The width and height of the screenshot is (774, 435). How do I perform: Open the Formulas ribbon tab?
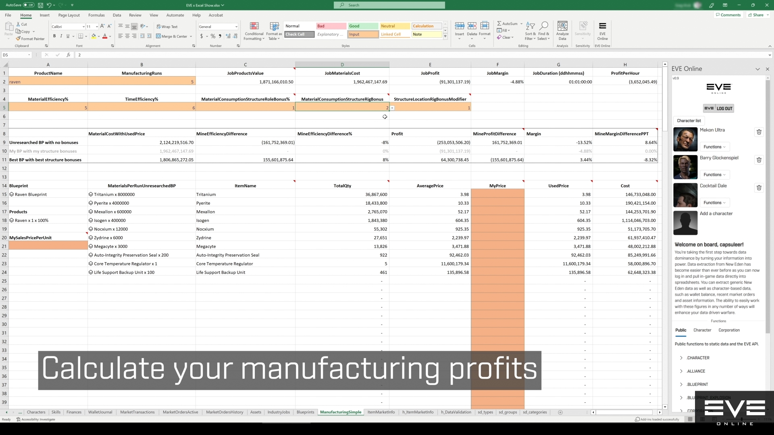click(96, 15)
